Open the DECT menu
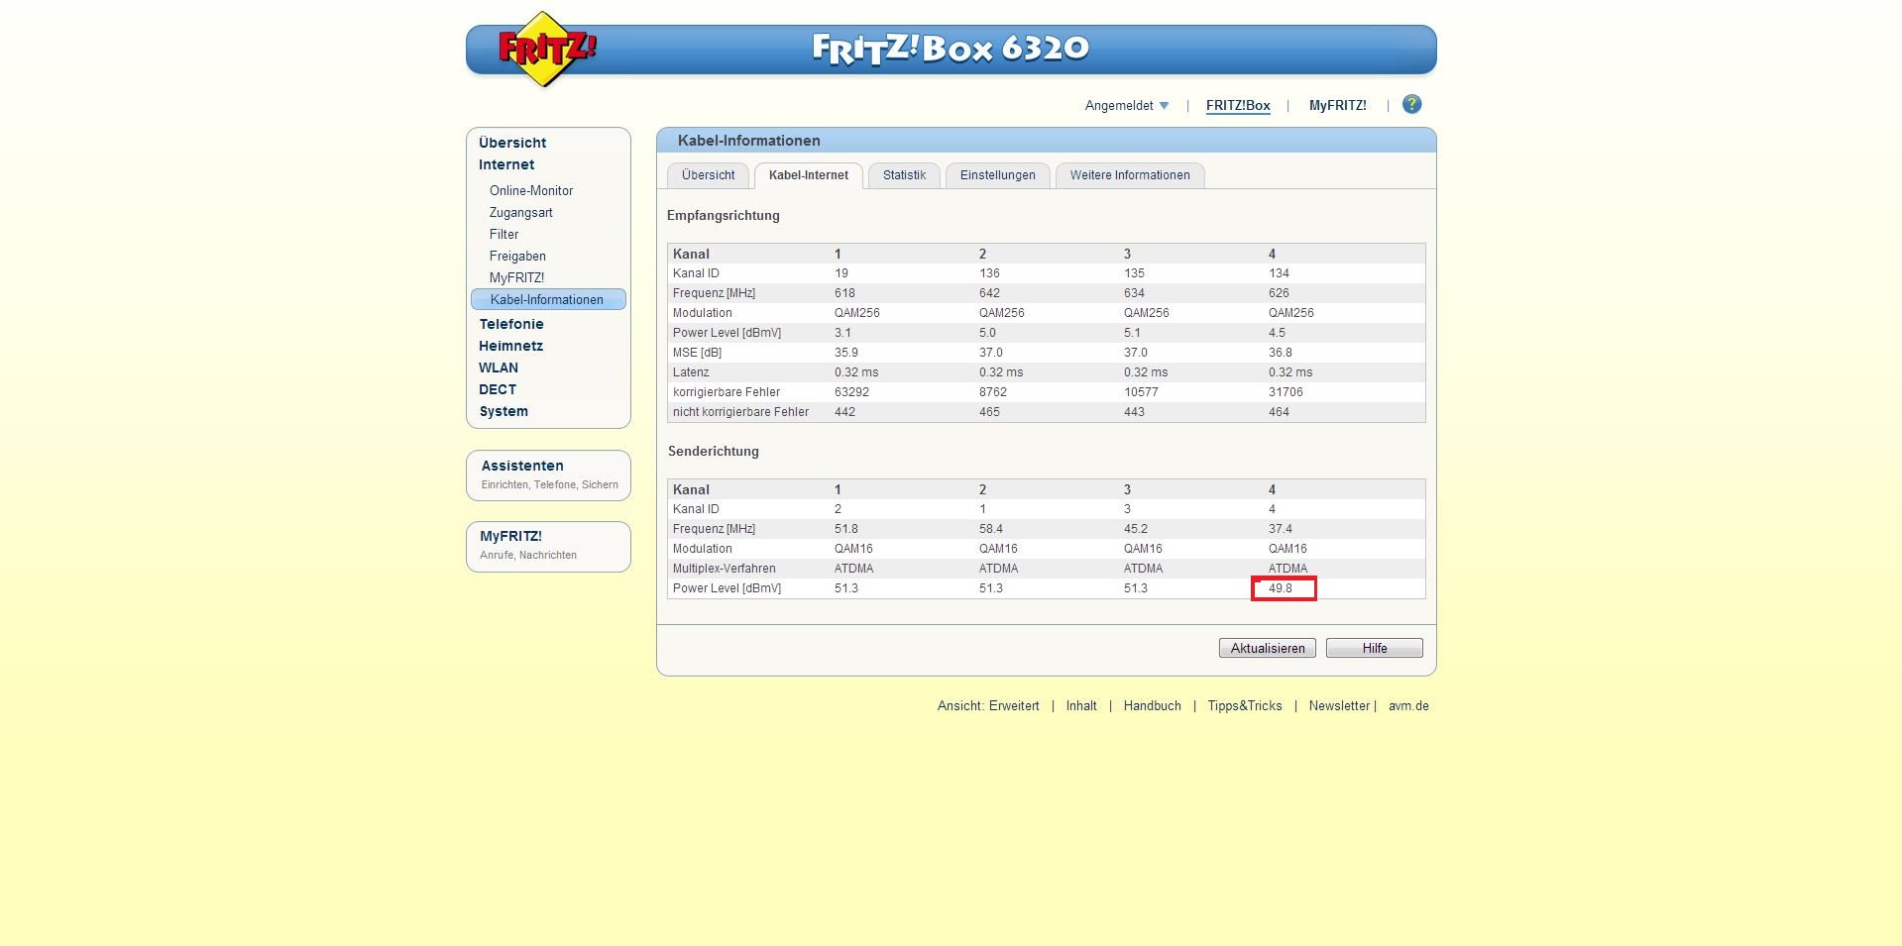 click(x=498, y=389)
